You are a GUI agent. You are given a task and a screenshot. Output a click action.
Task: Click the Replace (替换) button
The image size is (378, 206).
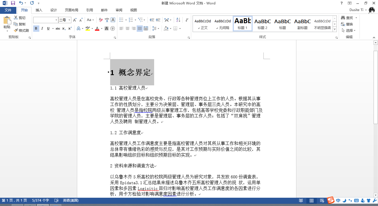coord(347,24)
